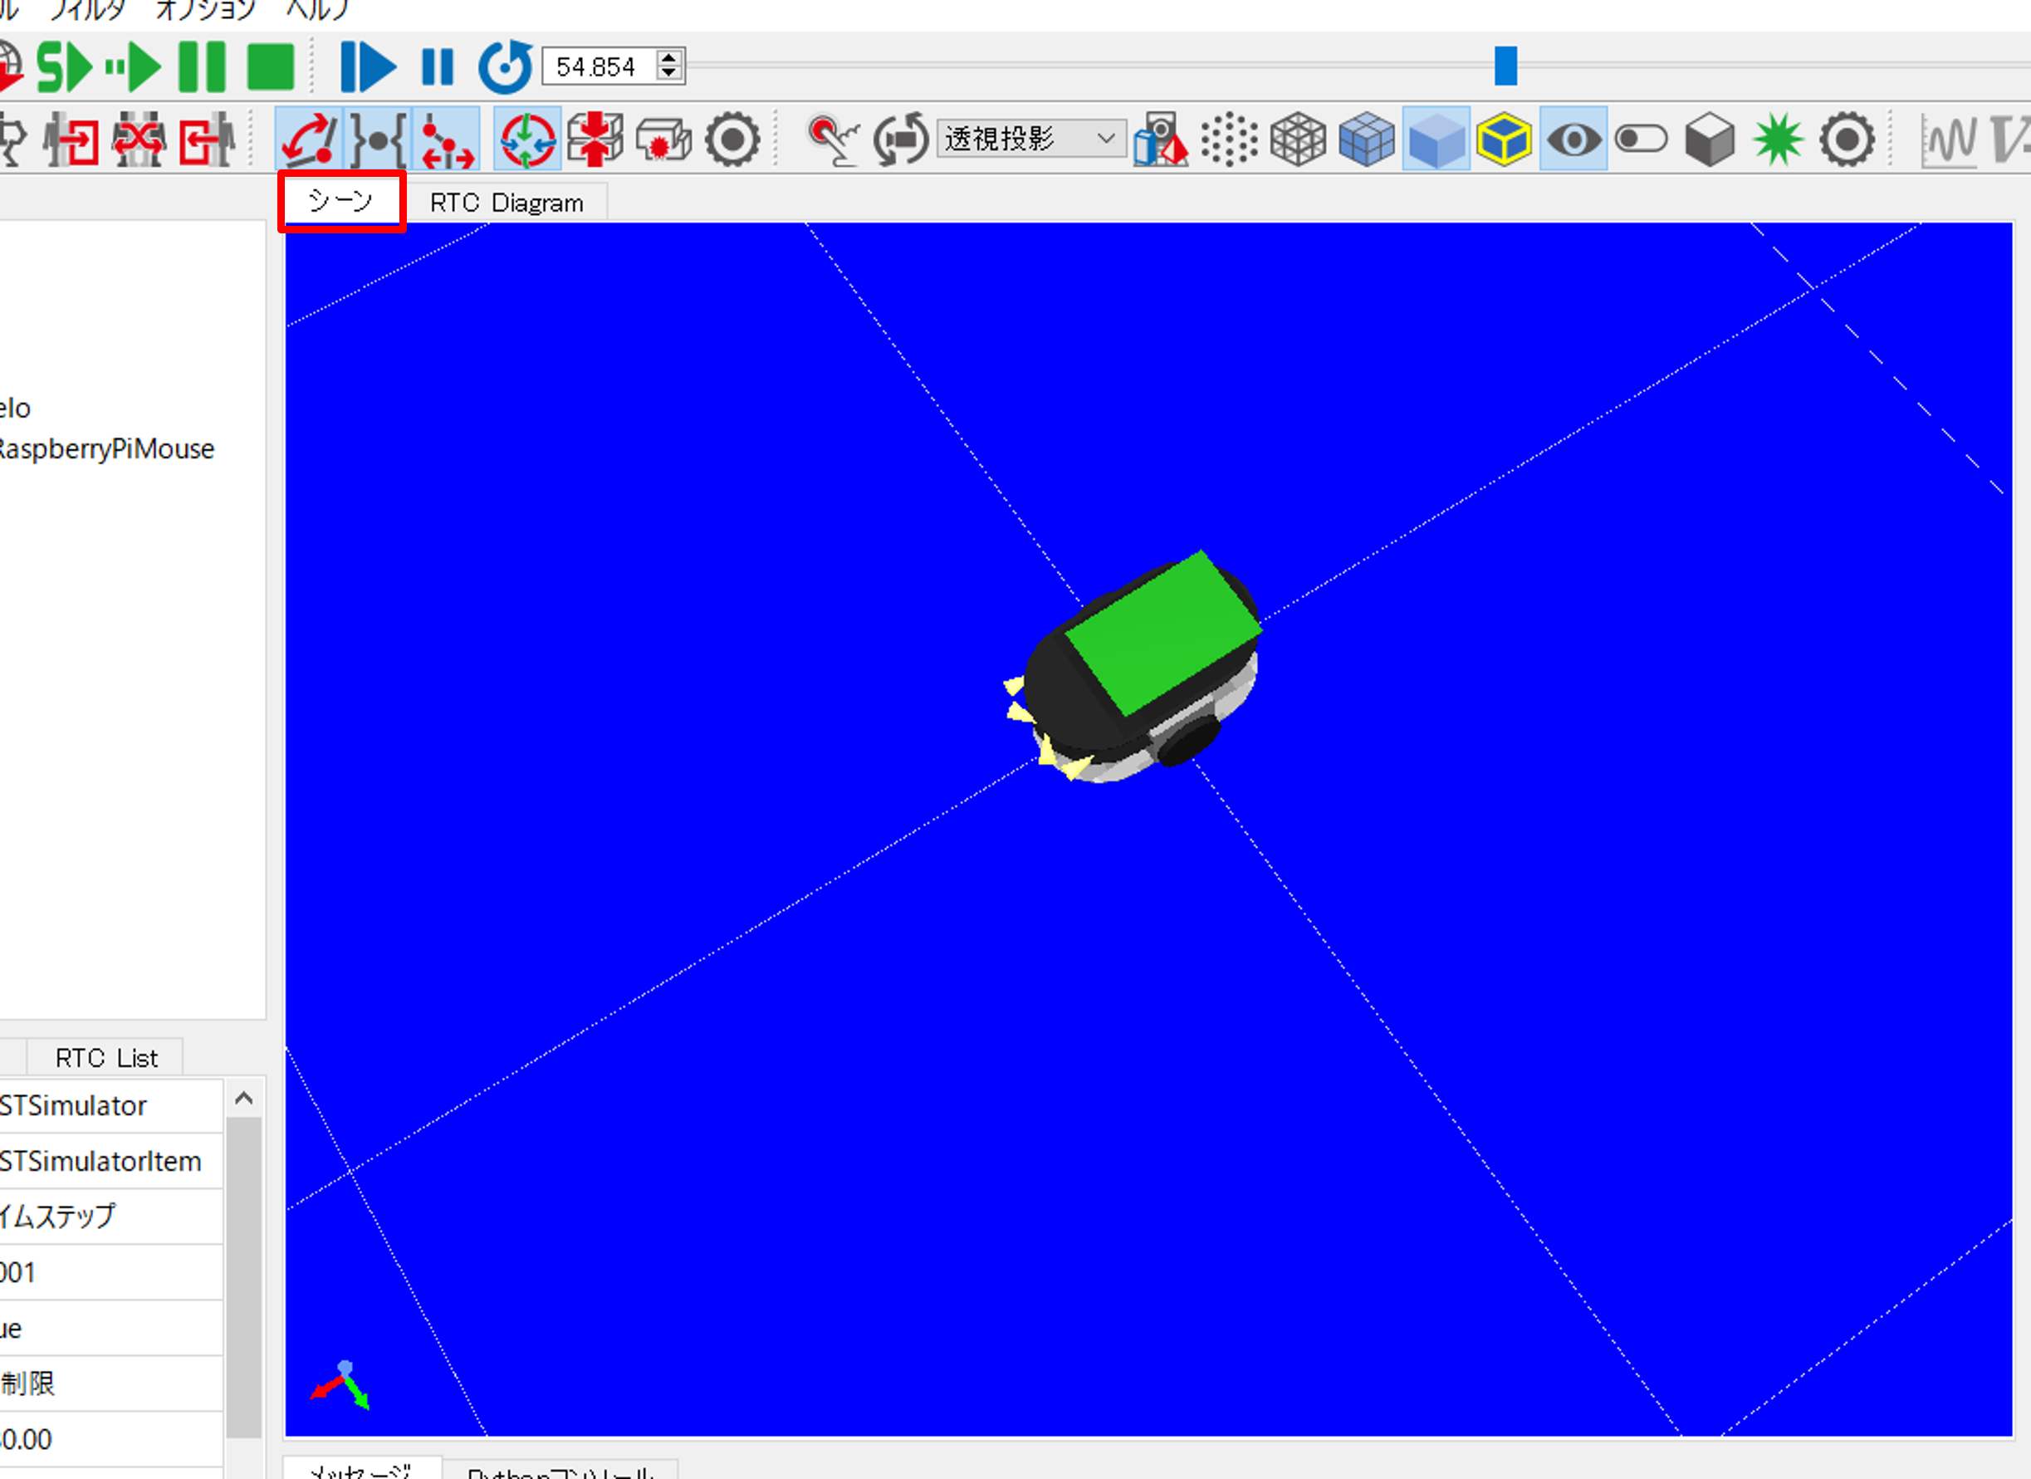
Task: Click the collision detection icon with red burst
Action: [663, 140]
